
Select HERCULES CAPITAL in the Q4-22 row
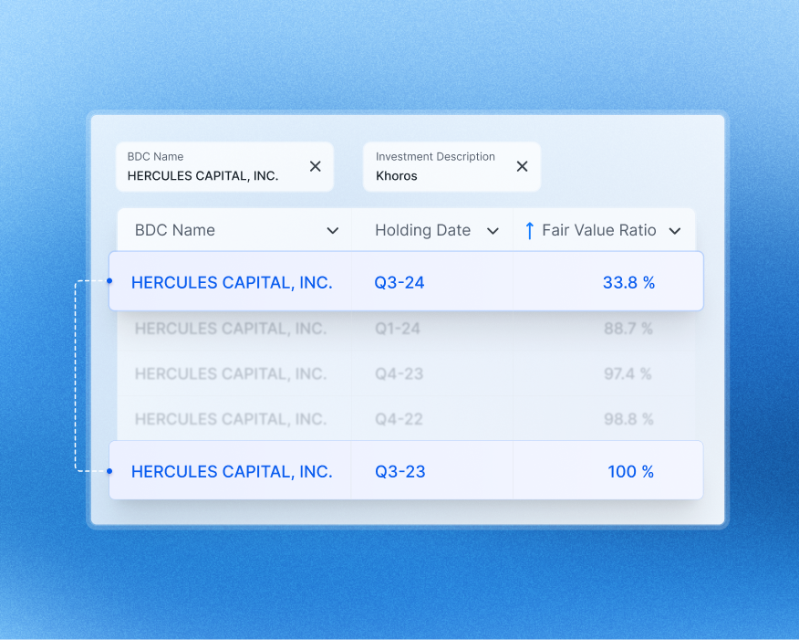pos(231,419)
